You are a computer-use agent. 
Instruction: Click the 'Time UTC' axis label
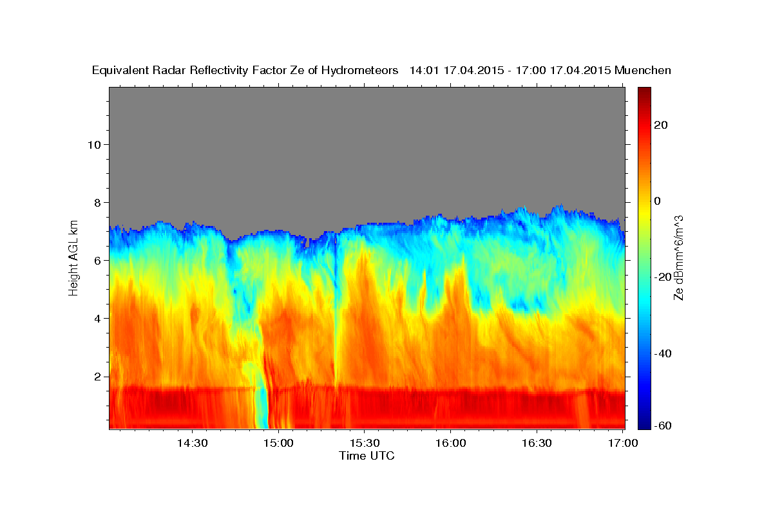pos(367,456)
